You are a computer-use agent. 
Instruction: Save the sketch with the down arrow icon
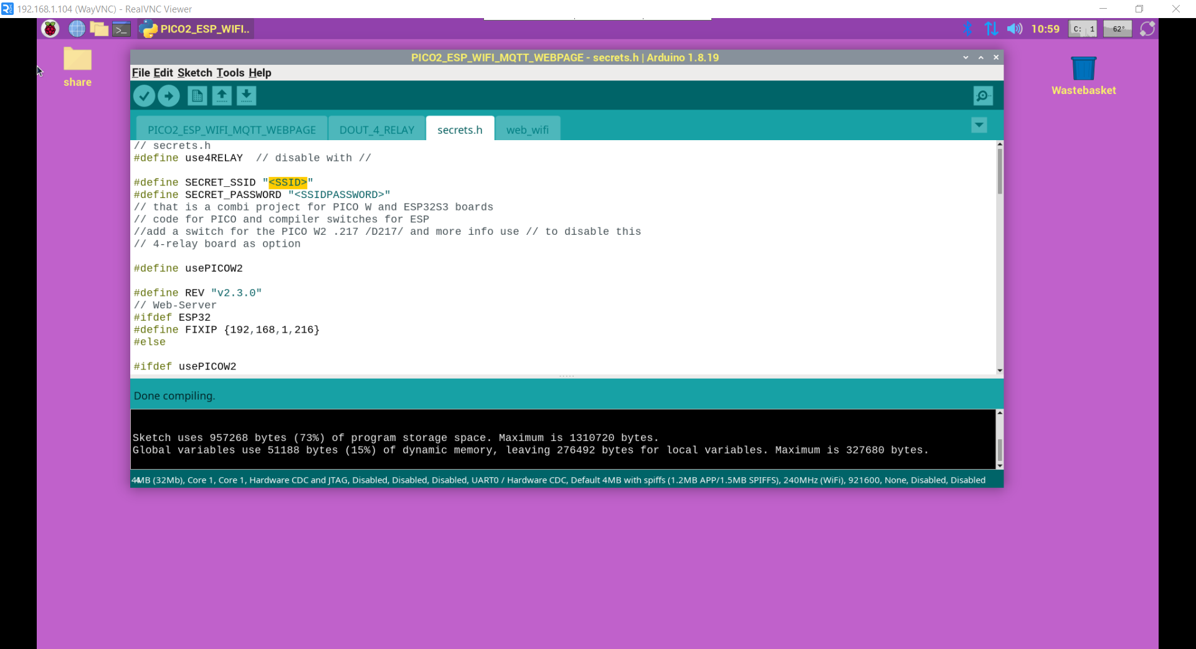(x=247, y=96)
